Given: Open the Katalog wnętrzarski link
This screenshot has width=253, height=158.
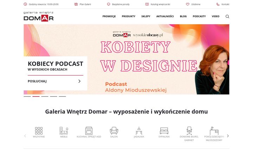Looking at the screenshot, I should tap(160, 4).
